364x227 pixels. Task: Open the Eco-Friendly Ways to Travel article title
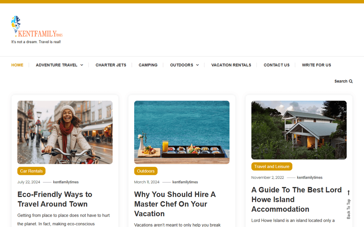[55, 199]
